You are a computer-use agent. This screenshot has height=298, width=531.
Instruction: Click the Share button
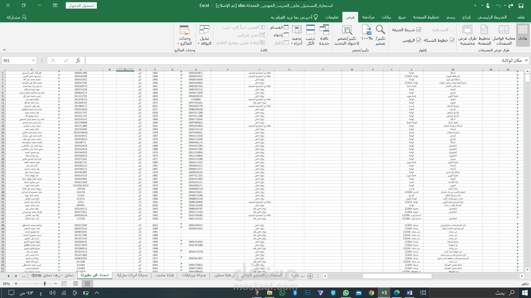point(17,17)
